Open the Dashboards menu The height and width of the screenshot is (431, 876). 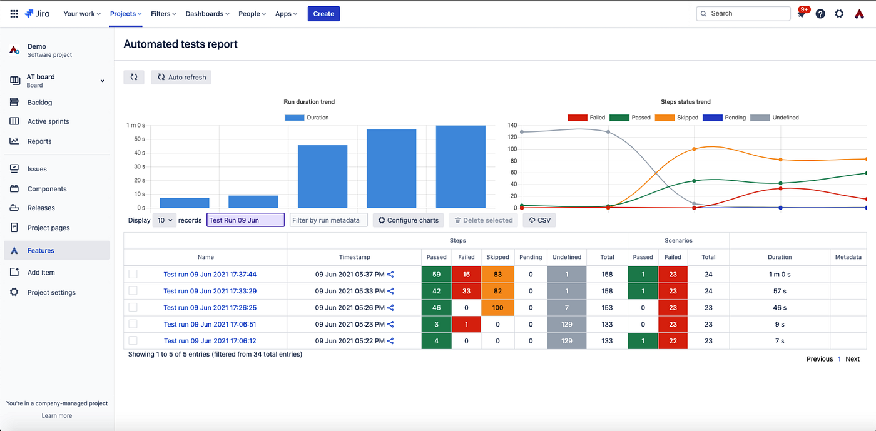coord(206,13)
